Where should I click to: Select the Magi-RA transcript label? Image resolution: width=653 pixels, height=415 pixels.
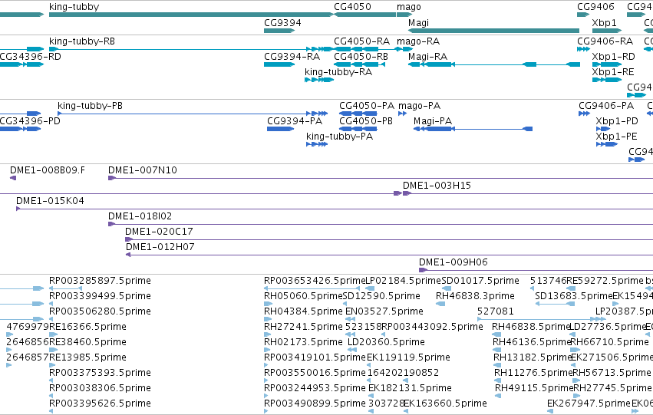(x=427, y=57)
